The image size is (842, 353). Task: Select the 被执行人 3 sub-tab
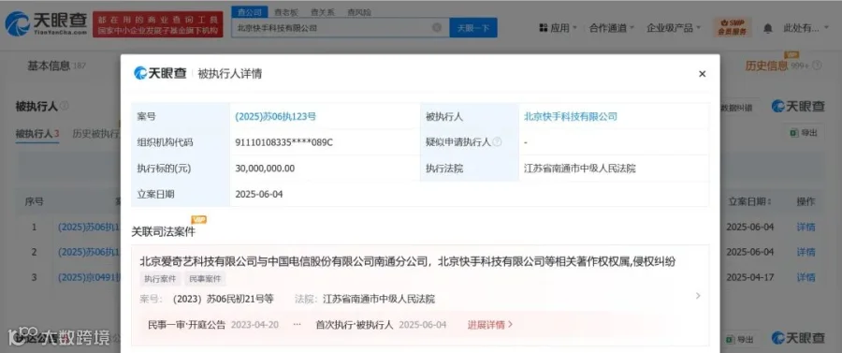[x=37, y=134]
